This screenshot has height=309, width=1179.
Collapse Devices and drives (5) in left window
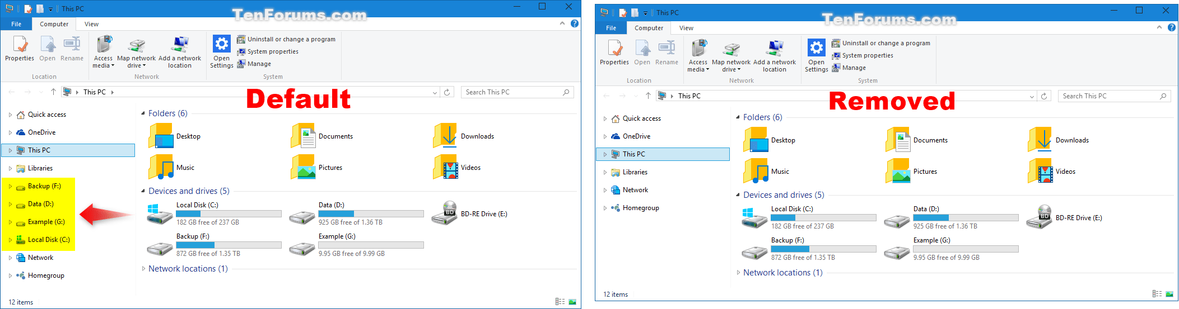pos(143,191)
